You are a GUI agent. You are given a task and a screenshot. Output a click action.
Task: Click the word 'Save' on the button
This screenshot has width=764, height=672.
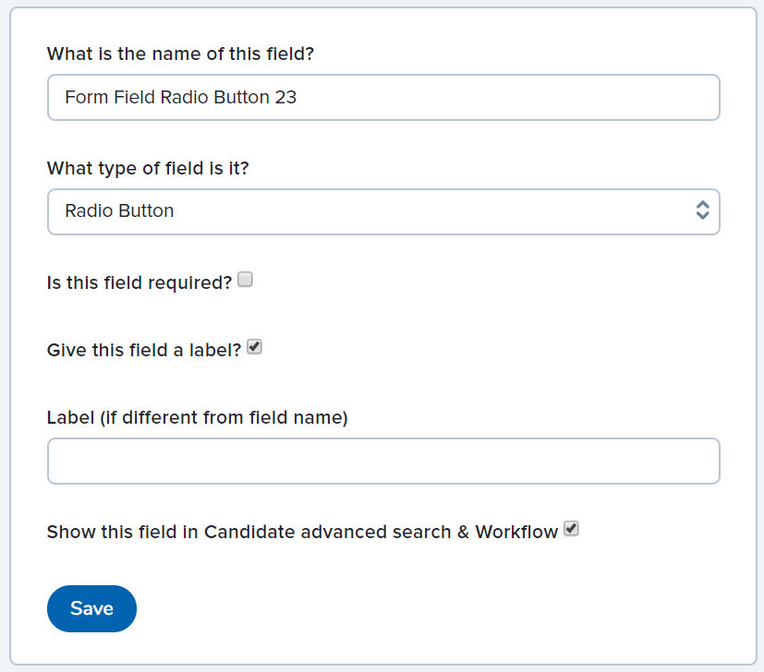pos(91,608)
